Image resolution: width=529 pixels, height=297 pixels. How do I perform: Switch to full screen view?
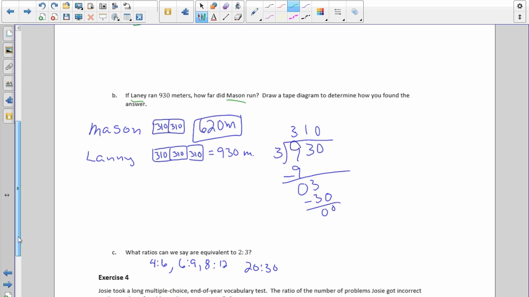pos(79,17)
